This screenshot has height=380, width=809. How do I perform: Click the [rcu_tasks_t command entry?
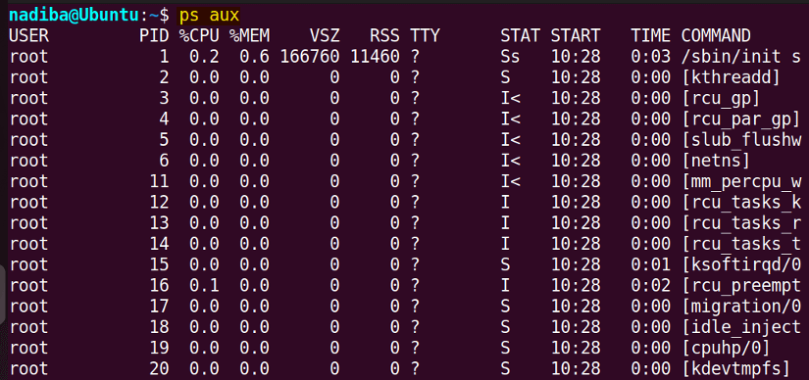coord(741,244)
